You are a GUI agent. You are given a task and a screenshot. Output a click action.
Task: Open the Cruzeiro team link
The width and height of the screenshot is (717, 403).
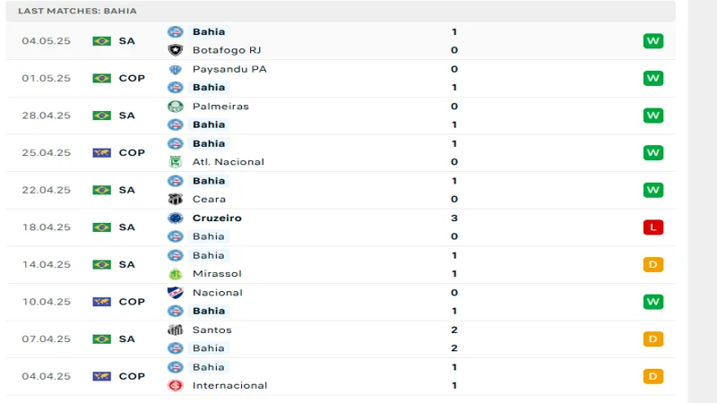[217, 218]
